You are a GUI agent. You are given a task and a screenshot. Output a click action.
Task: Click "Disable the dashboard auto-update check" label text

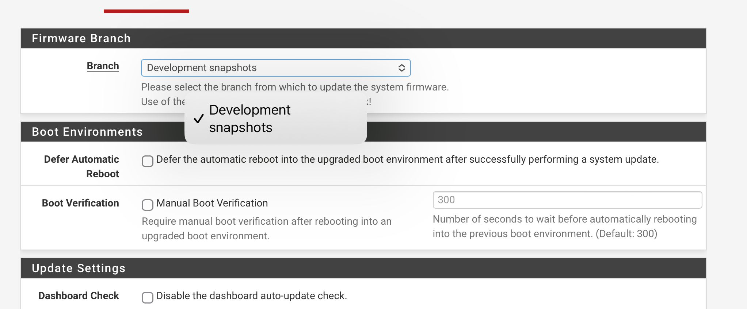[x=251, y=296]
